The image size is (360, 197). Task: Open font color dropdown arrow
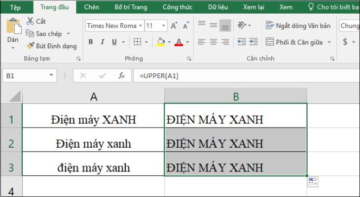point(187,42)
